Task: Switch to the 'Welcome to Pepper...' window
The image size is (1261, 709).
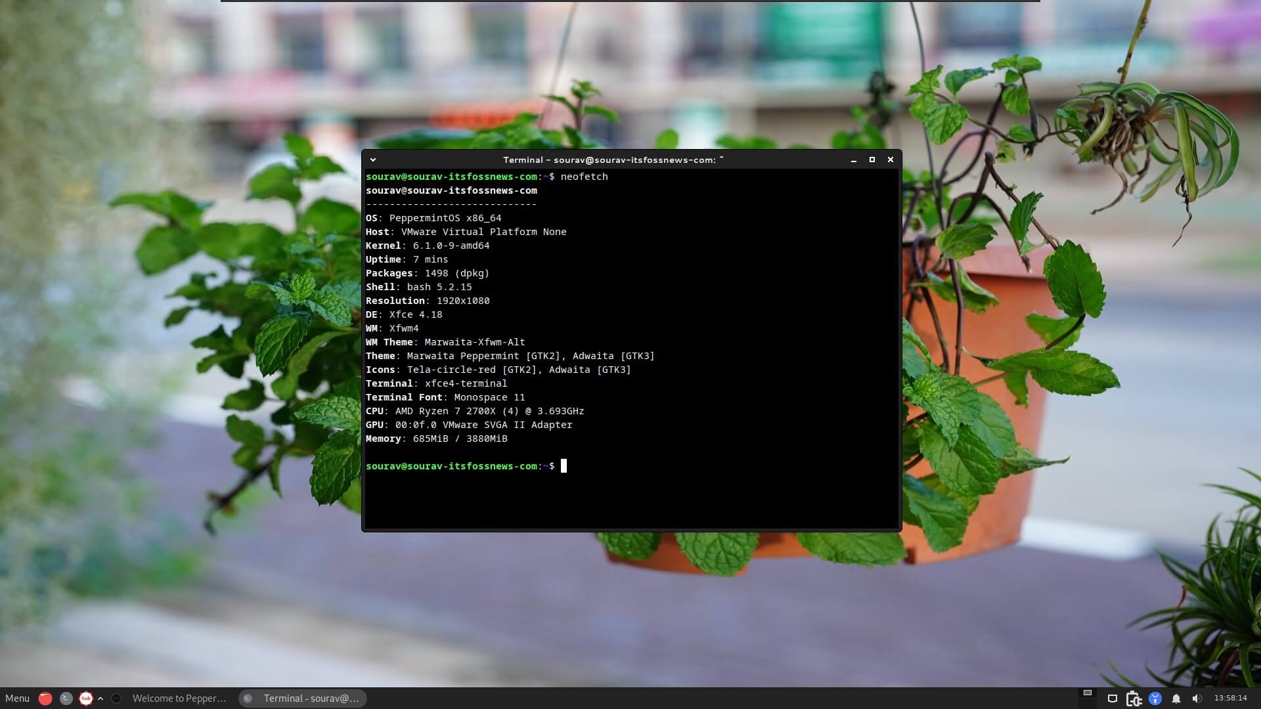Action: [179, 698]
